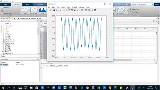The height and width of the screenshot is (90, 160).
Task: Switch to the HOME ribbon tab
Action: tap(5, 4)
